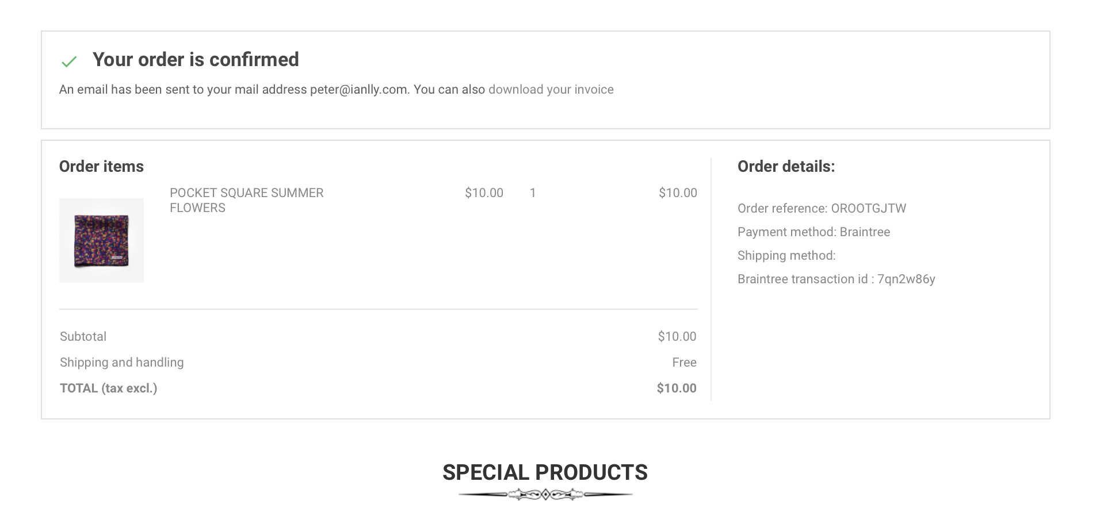Click the bold total amount $10.00
Viewport: 1100px width, 516px height.
[x=677, y=388]
